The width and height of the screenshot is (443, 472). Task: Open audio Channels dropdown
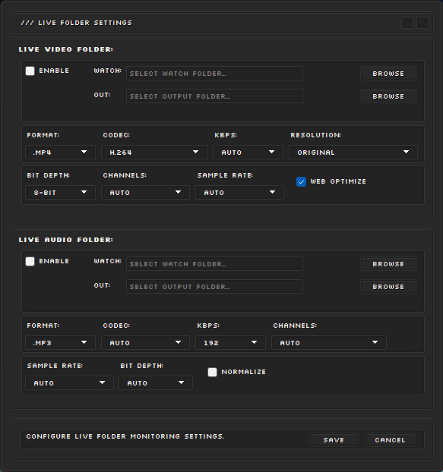[x=329, y=342]
